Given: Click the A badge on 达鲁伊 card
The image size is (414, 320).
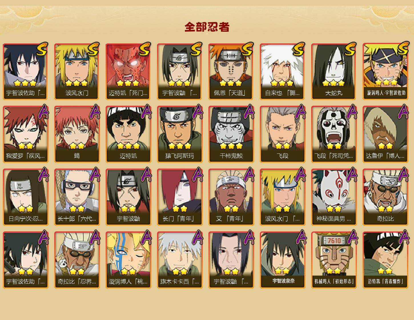Looking at the screenshot, I should [x=403, y=112].
